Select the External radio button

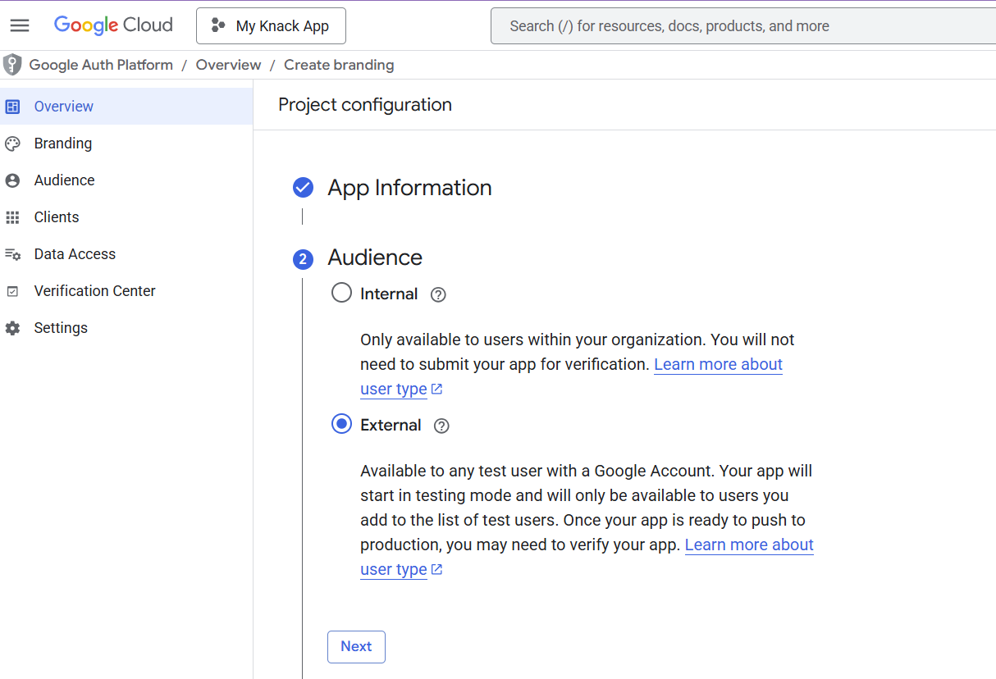pyautogui.click(x=341, y=424)
